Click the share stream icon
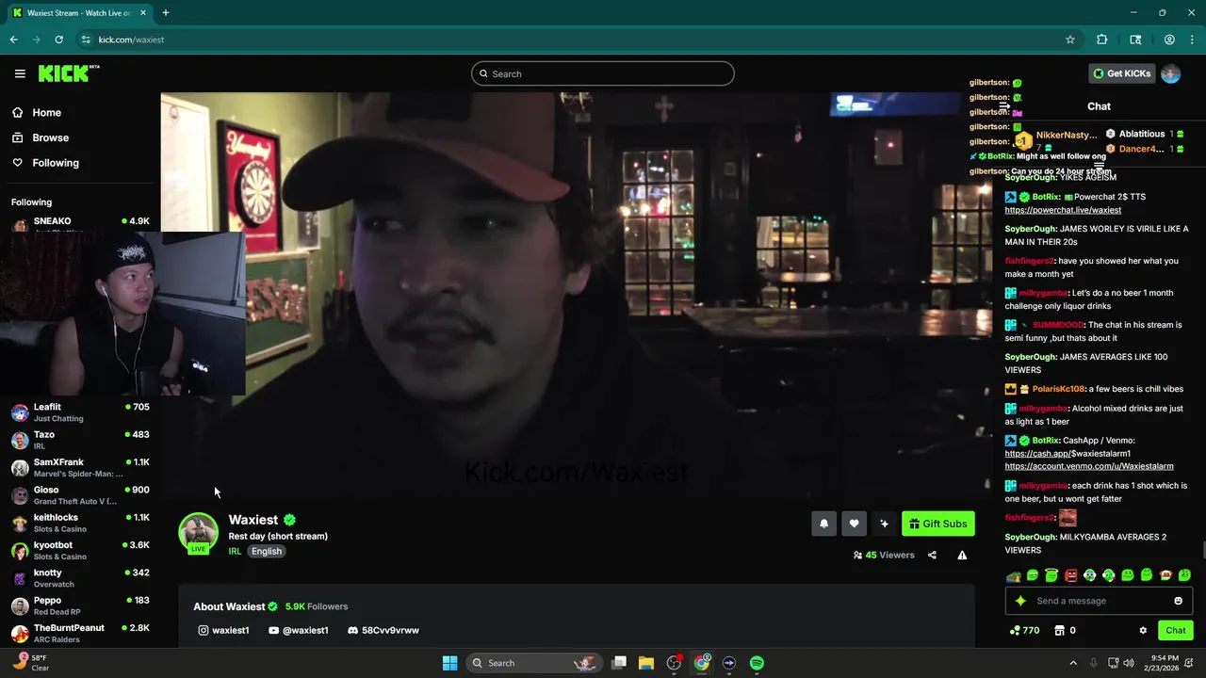This screenshot has width=1206, height=678. coord(932,556)
